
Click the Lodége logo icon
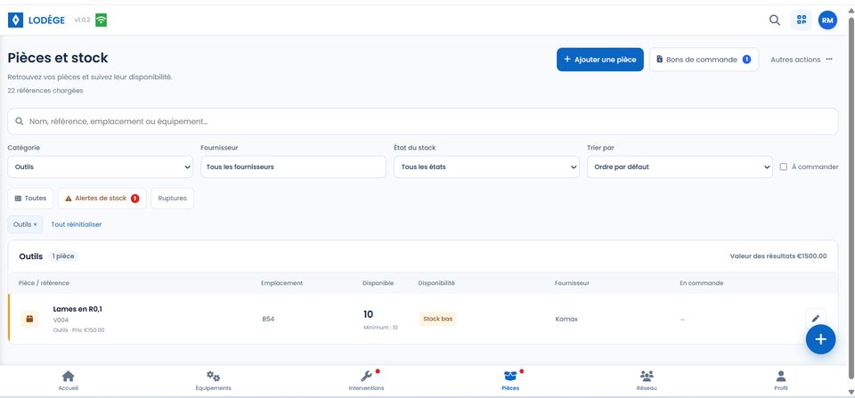15,20
